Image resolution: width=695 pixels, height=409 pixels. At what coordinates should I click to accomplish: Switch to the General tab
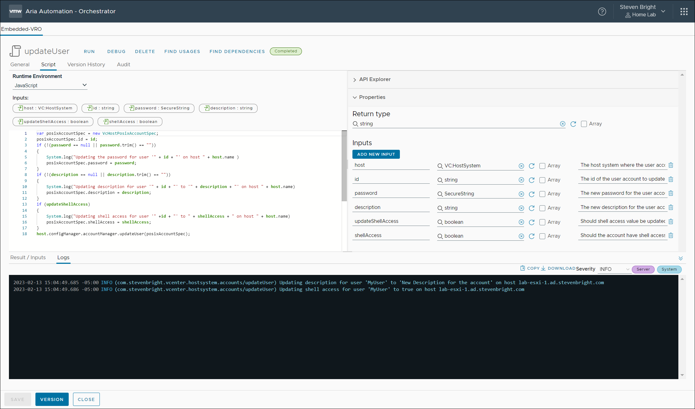point(20,65)
